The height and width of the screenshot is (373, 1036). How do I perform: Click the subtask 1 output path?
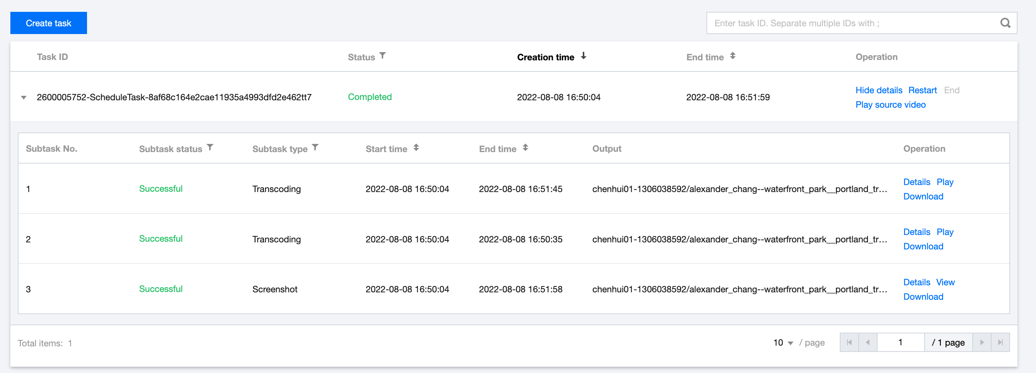point(739,189)
